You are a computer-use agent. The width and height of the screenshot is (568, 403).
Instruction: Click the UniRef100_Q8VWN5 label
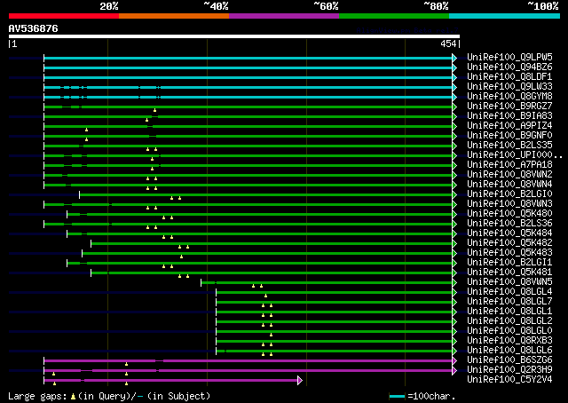point(509,282)
